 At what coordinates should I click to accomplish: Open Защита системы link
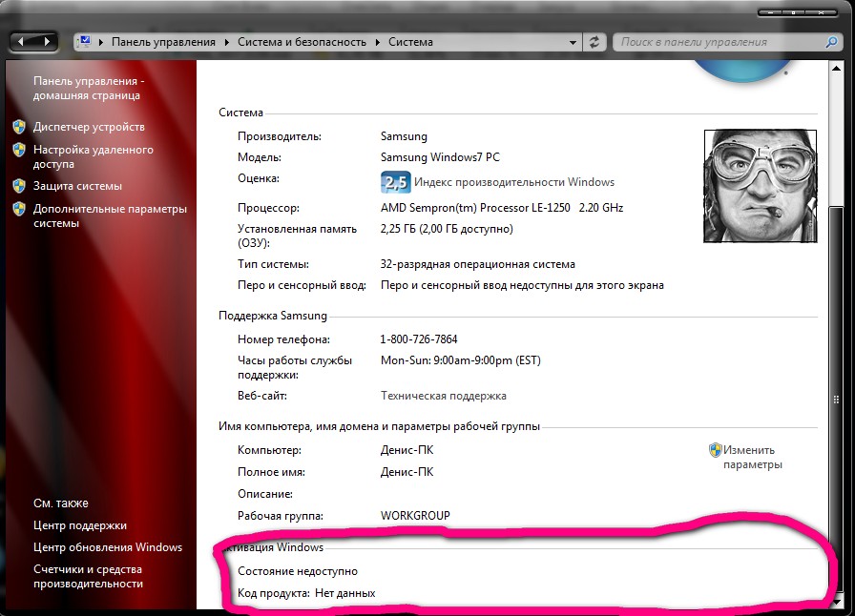pyautogui.click(x=77, y=186)
